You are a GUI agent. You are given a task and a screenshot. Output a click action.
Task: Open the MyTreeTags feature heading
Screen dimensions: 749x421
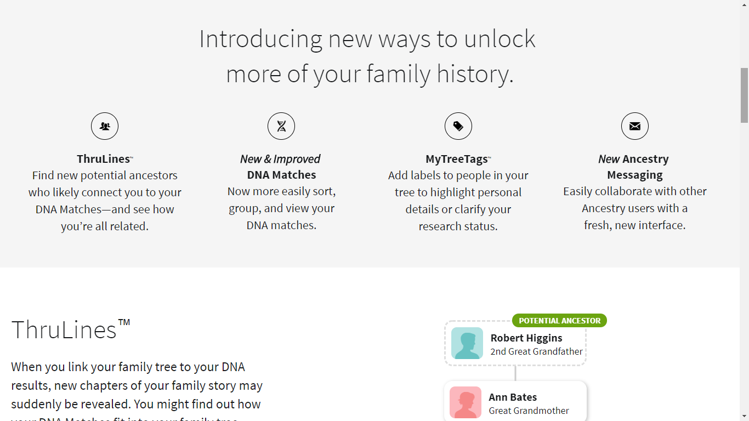click(458, 158)
